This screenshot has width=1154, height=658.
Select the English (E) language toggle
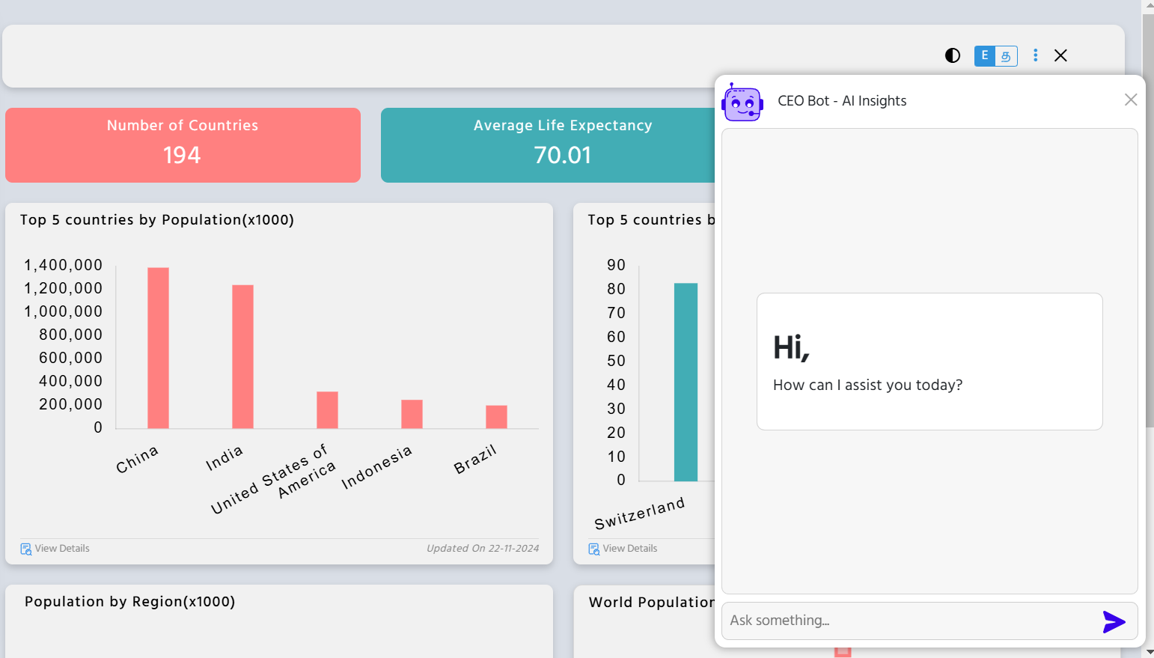click(984, 55)
